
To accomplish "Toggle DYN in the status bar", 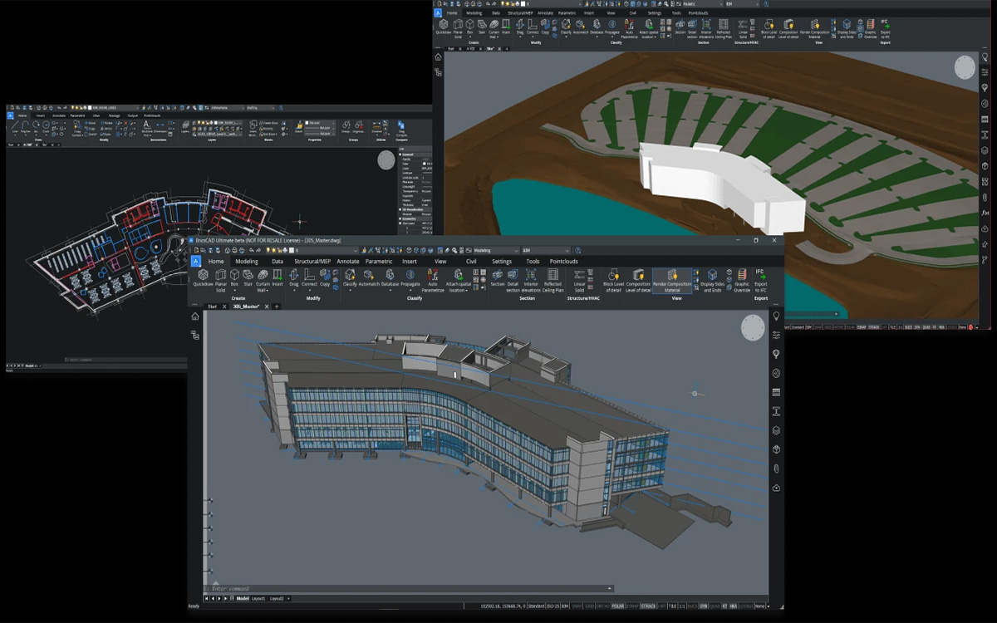I will (x=704, y=606).
